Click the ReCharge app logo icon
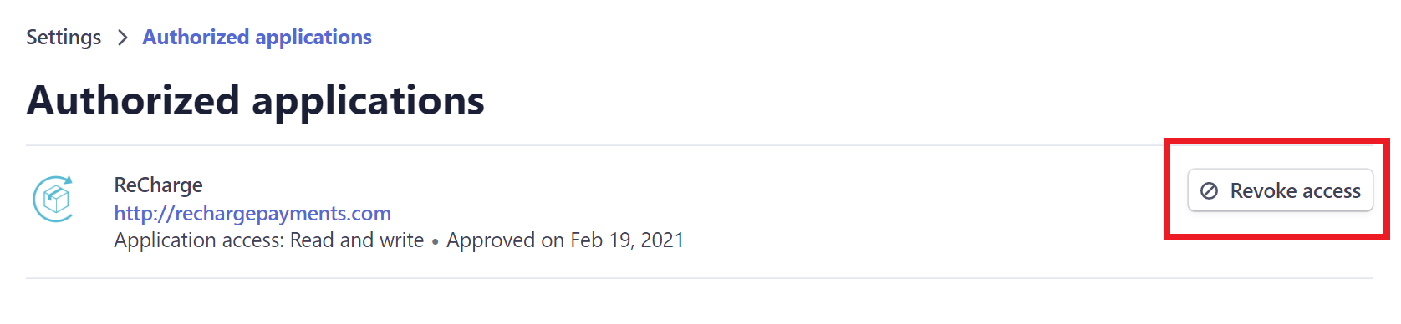This screenshot has height=324, width=1401. click(x=53, y=199)
